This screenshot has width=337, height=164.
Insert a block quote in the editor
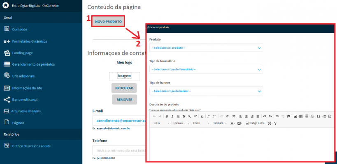(x=234, y=116)
